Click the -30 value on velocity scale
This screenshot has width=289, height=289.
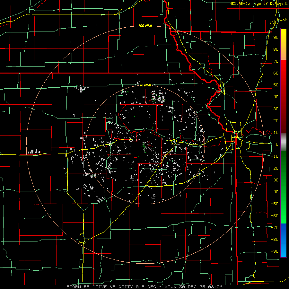(x=275, y=180)
